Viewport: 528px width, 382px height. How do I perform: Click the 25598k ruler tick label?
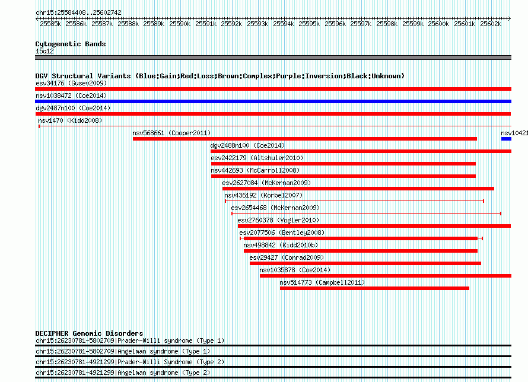click(387, 24)
